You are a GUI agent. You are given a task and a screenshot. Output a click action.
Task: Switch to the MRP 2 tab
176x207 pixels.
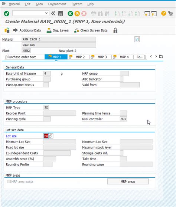pos(78,57)
